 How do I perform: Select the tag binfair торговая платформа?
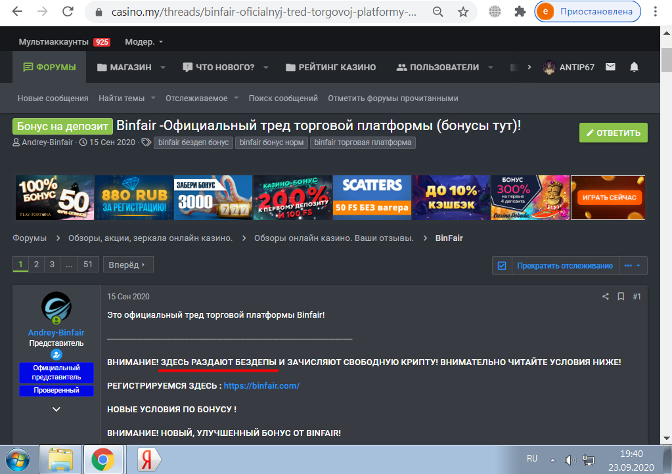point(363,142)
